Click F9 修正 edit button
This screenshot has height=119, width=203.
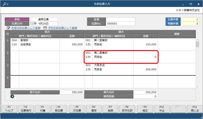tap(145, 109)
